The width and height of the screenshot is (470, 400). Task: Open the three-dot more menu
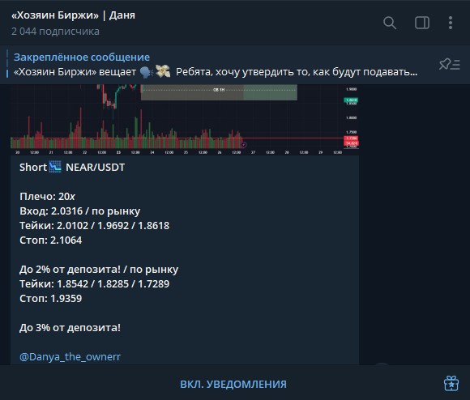pos(451,23)
